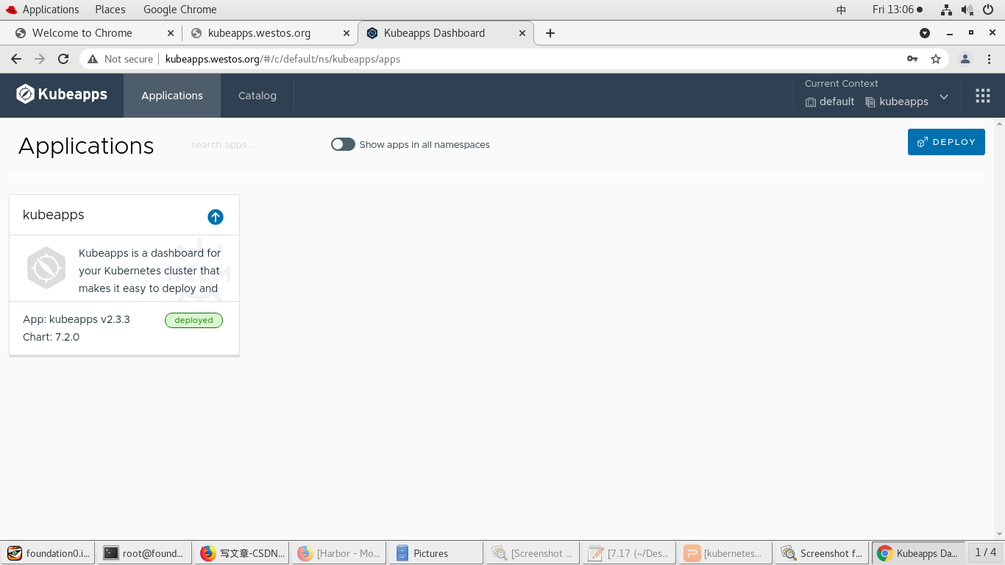Switch to 7.17 text editor taskbar item
Screen dimensions: 1005x565
coord(629,553)
